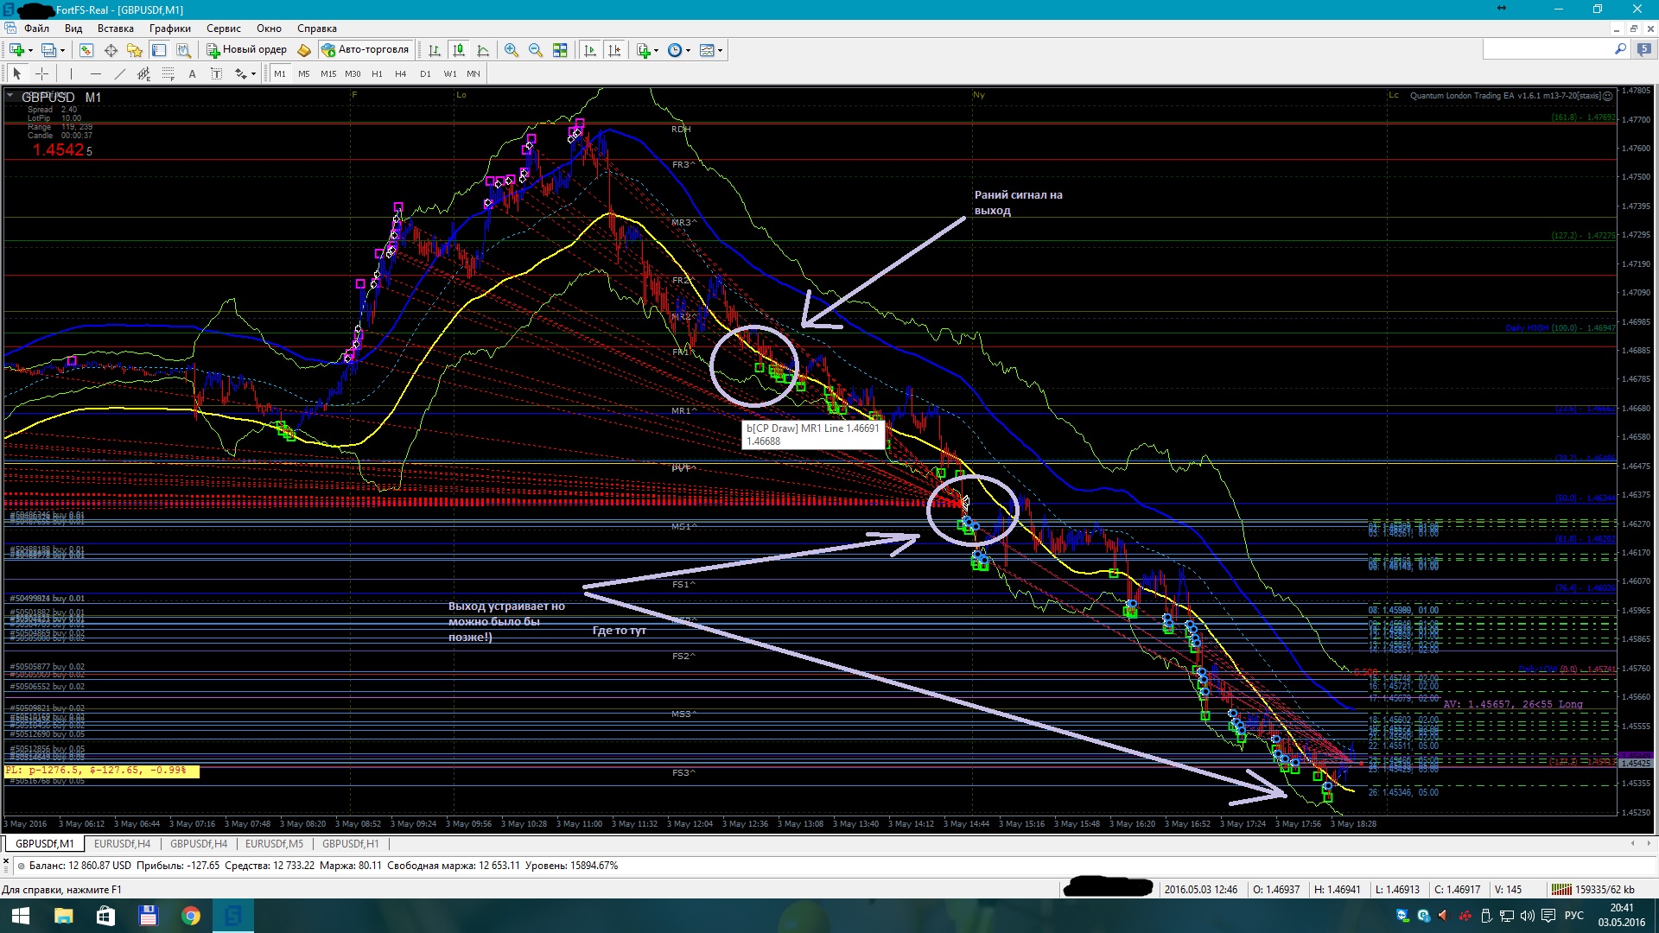Switch timeframe to M5
This screenshot has height=933, width=1659.
click(x=304, y=74)
